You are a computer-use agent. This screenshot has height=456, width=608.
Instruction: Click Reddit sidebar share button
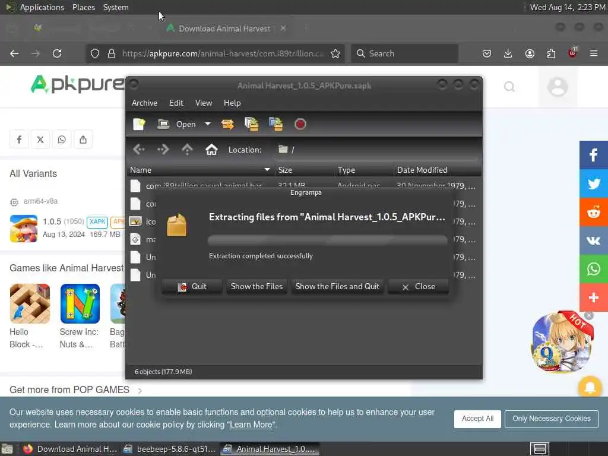click(594, 212)
